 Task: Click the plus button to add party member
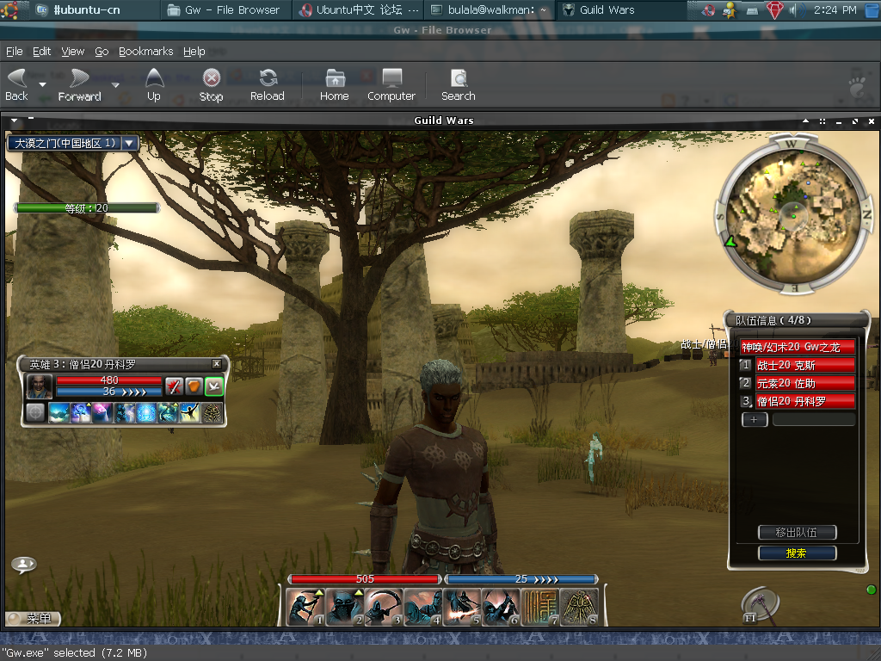(754, 419)
